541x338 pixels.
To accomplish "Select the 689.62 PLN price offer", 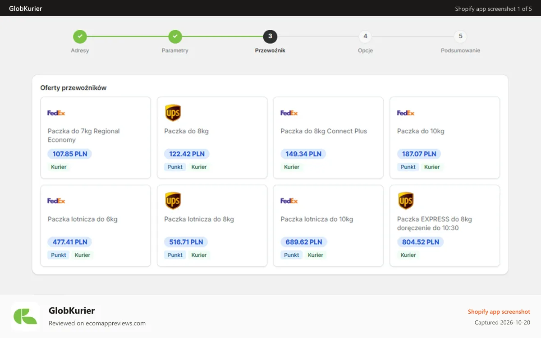I will (304, 242).
